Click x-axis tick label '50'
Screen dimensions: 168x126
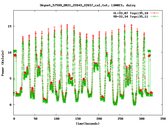[x=35, y=119]
